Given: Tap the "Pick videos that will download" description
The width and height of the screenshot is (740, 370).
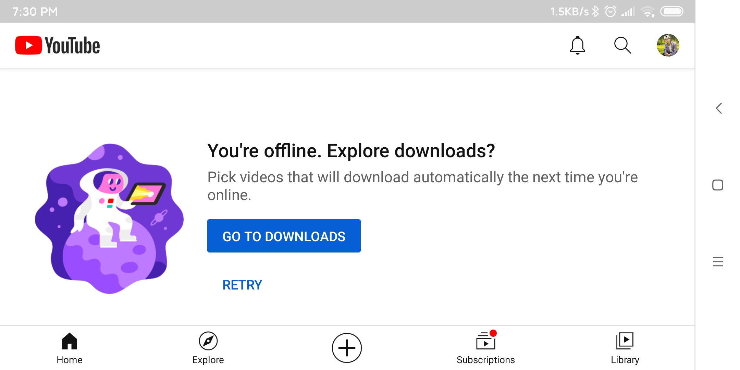Looking at the screenshot, I should [x=422, y=186].
